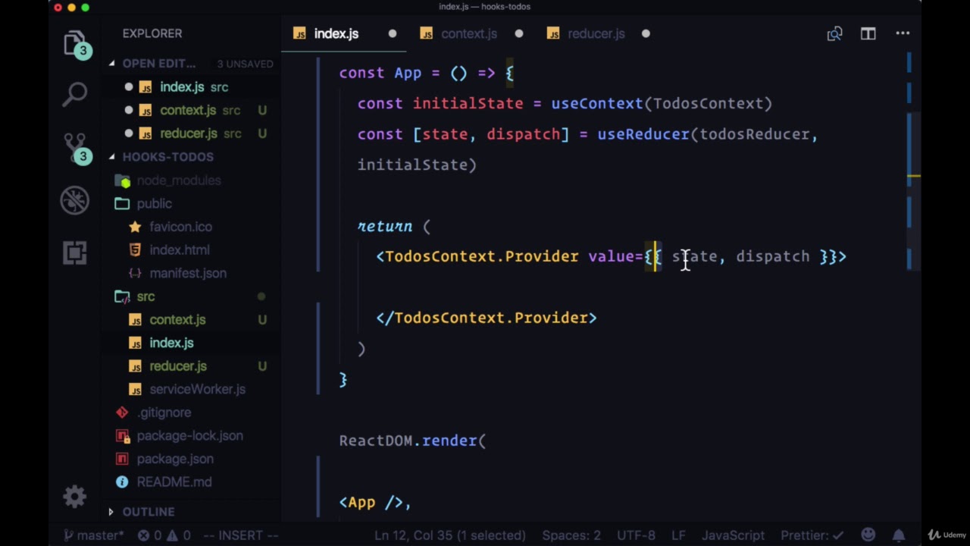Open package-lock.json in the file tree

pyautogui.click(x=189, y=436)
